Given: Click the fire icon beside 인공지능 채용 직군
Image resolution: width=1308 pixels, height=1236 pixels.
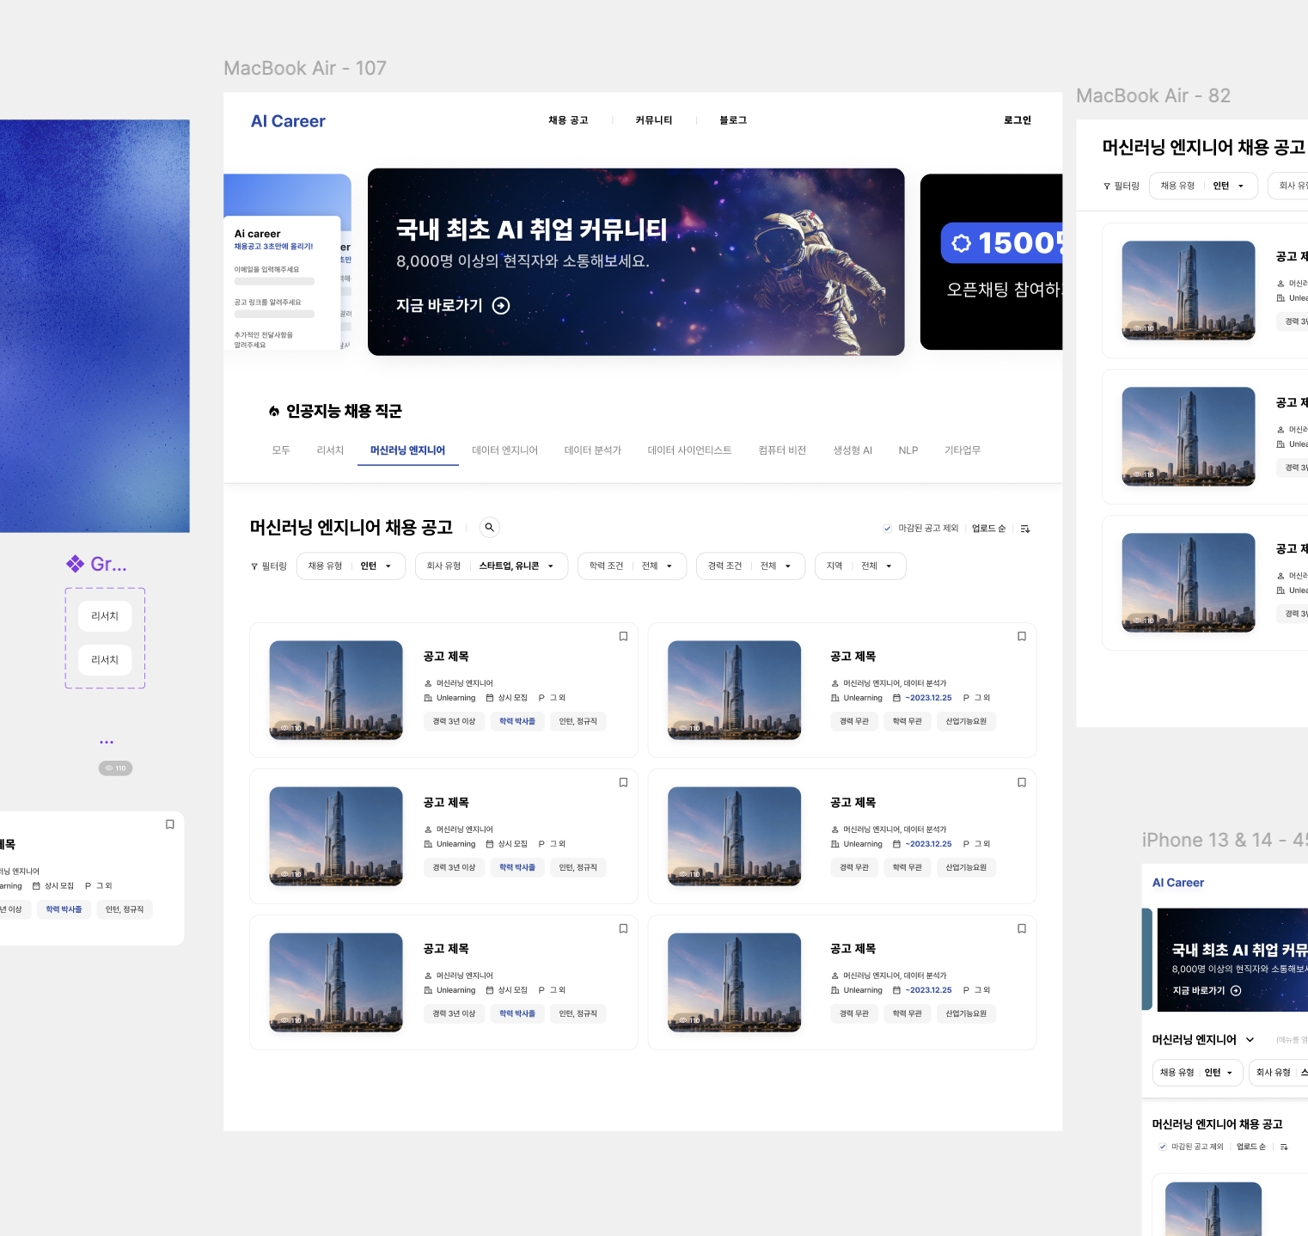Looking at the screenshot, I should 274,412.
